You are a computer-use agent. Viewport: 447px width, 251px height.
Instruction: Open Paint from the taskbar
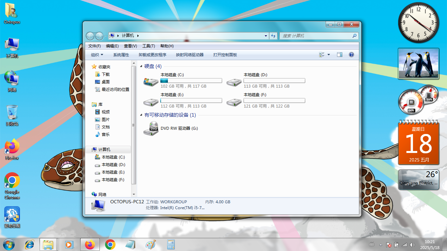pyautogui.click(x=151, y=244)
